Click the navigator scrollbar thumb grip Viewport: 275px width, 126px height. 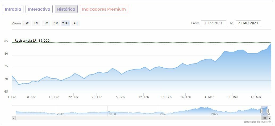(265, 118)
